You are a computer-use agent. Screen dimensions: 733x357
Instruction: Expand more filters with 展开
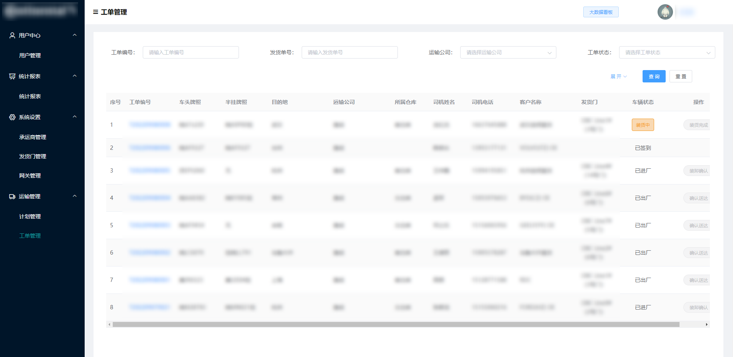coord(618,77)
